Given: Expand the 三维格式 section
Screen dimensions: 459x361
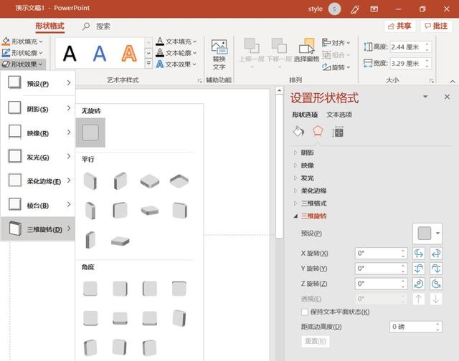Looking at the screenshot, I should (313, 203).
